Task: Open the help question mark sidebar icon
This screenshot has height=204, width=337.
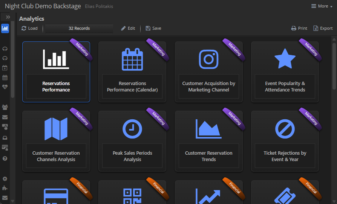Action: [x=5, y=158]
